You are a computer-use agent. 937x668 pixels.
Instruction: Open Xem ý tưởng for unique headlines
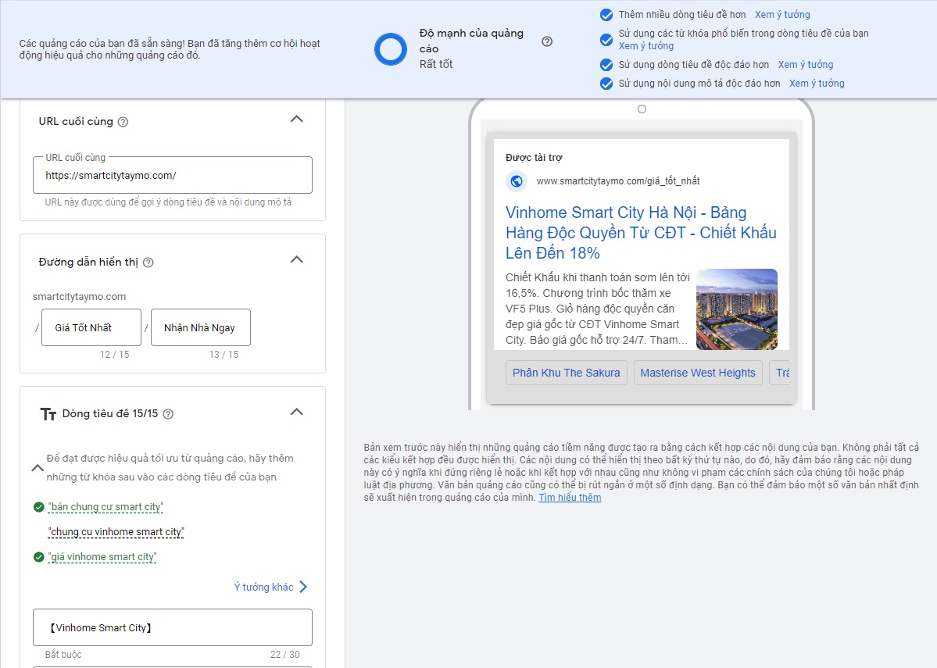[806, 65]
